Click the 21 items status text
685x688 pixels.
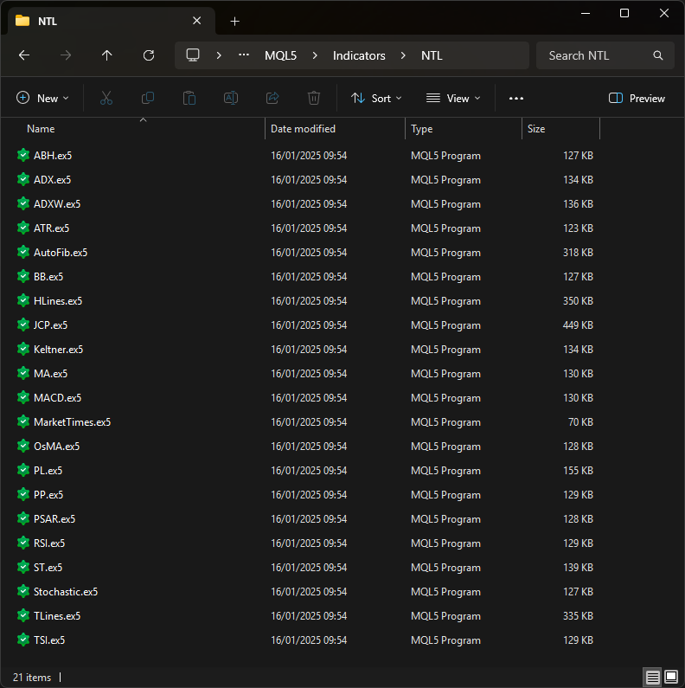[x=32, y=678]
